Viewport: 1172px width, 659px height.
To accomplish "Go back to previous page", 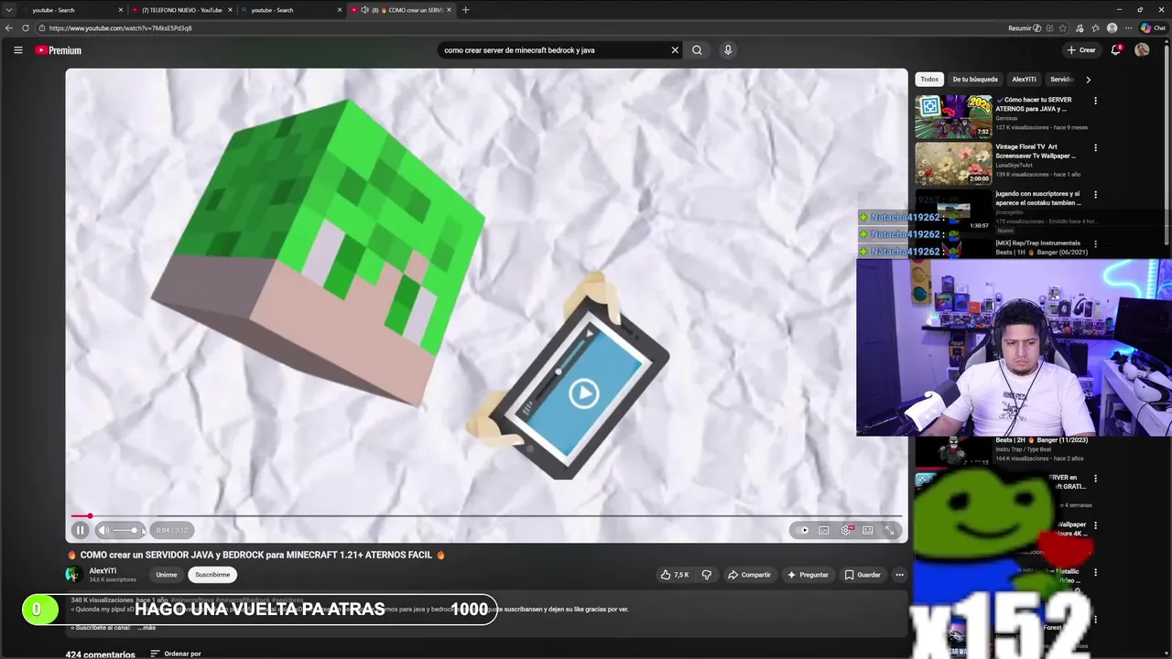I will (9, 28).
